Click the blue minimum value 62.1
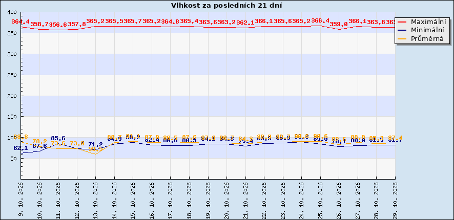Viewport: 454px width, 220px height. (x=20, y=148)
